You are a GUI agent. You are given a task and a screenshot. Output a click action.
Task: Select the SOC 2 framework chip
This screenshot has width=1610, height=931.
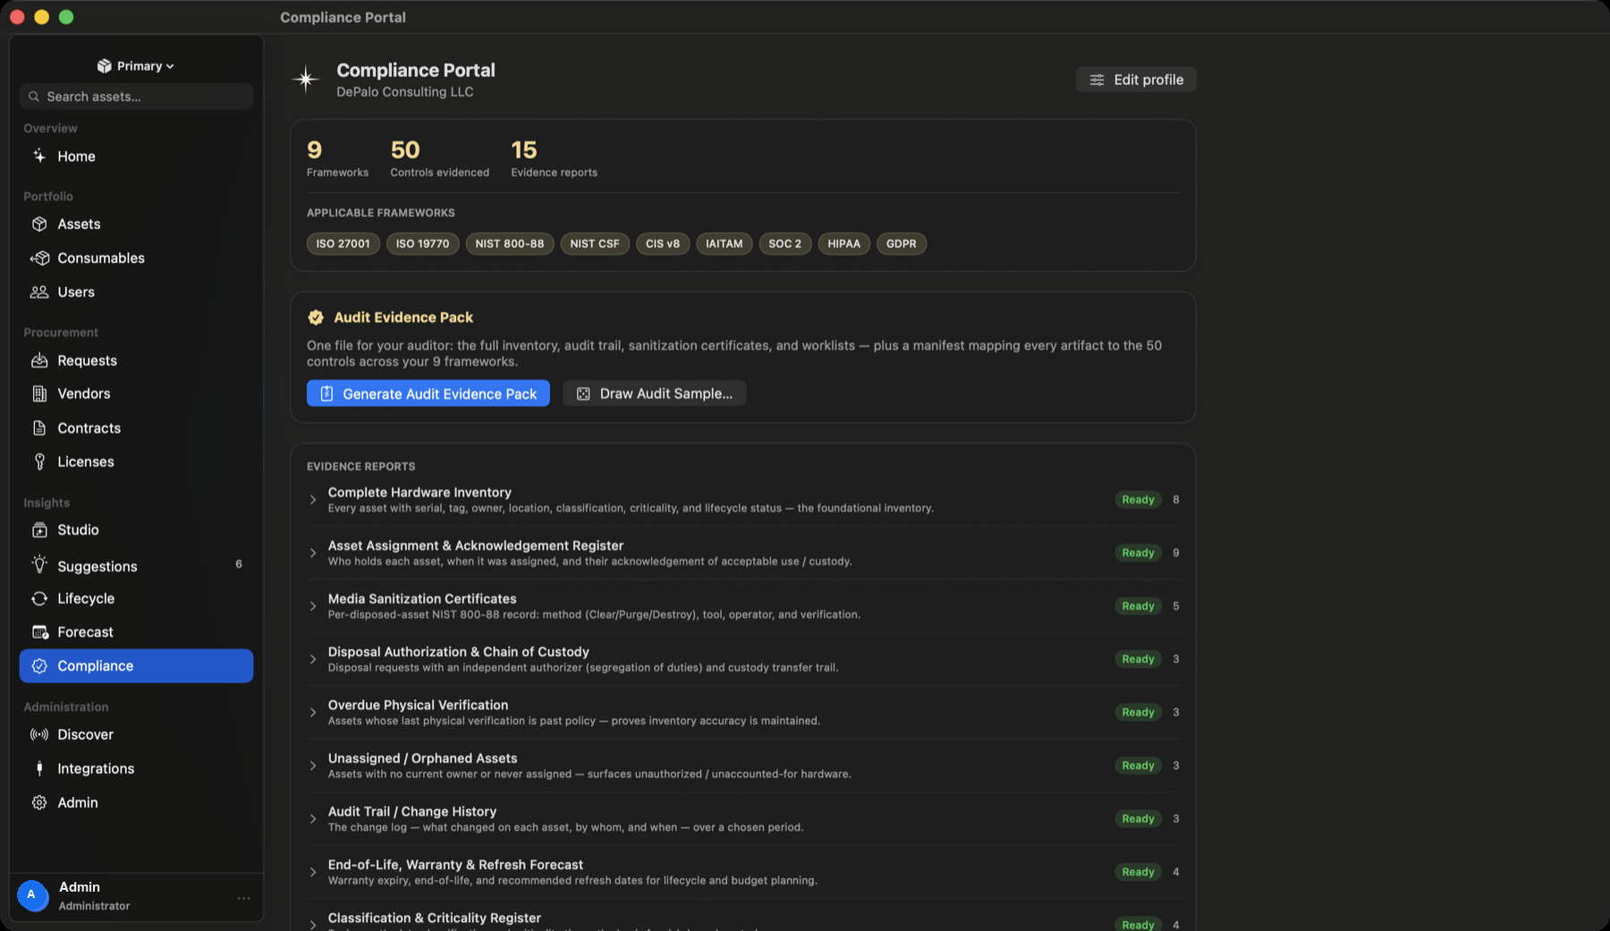click(x=785, y=243)
